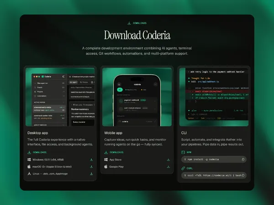Click the Apple logo beside macOS 13+
The height and width of the screenshot is (205, 274).
(29, 166)
